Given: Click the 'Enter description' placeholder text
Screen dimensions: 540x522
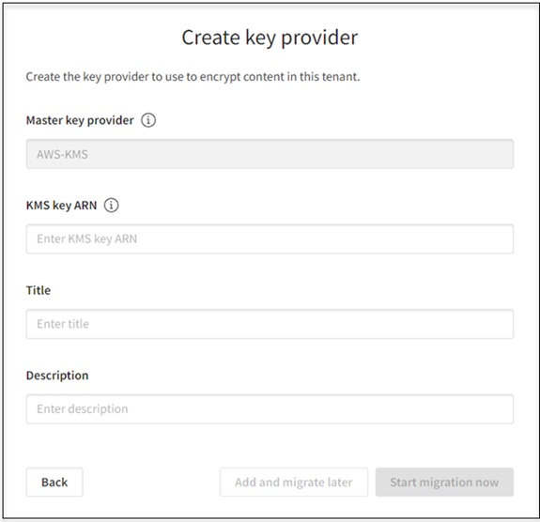Looking at the screenshot, I should coord(83,409).
